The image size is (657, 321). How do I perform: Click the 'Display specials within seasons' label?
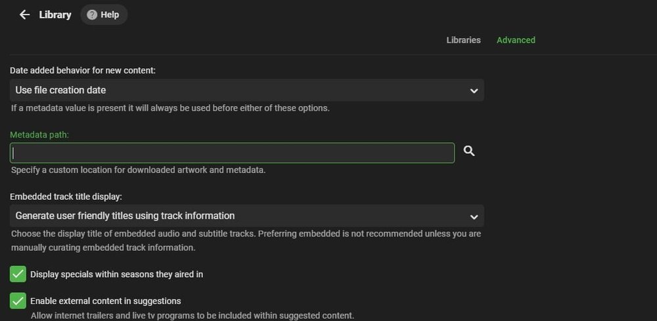116,274
